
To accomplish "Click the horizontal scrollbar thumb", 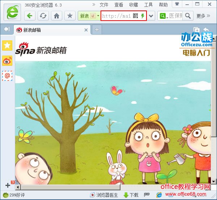I will (x=71, y=187).
